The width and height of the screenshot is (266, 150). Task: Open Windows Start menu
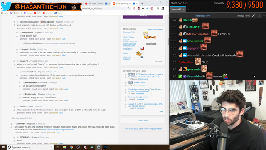(3, 147)
